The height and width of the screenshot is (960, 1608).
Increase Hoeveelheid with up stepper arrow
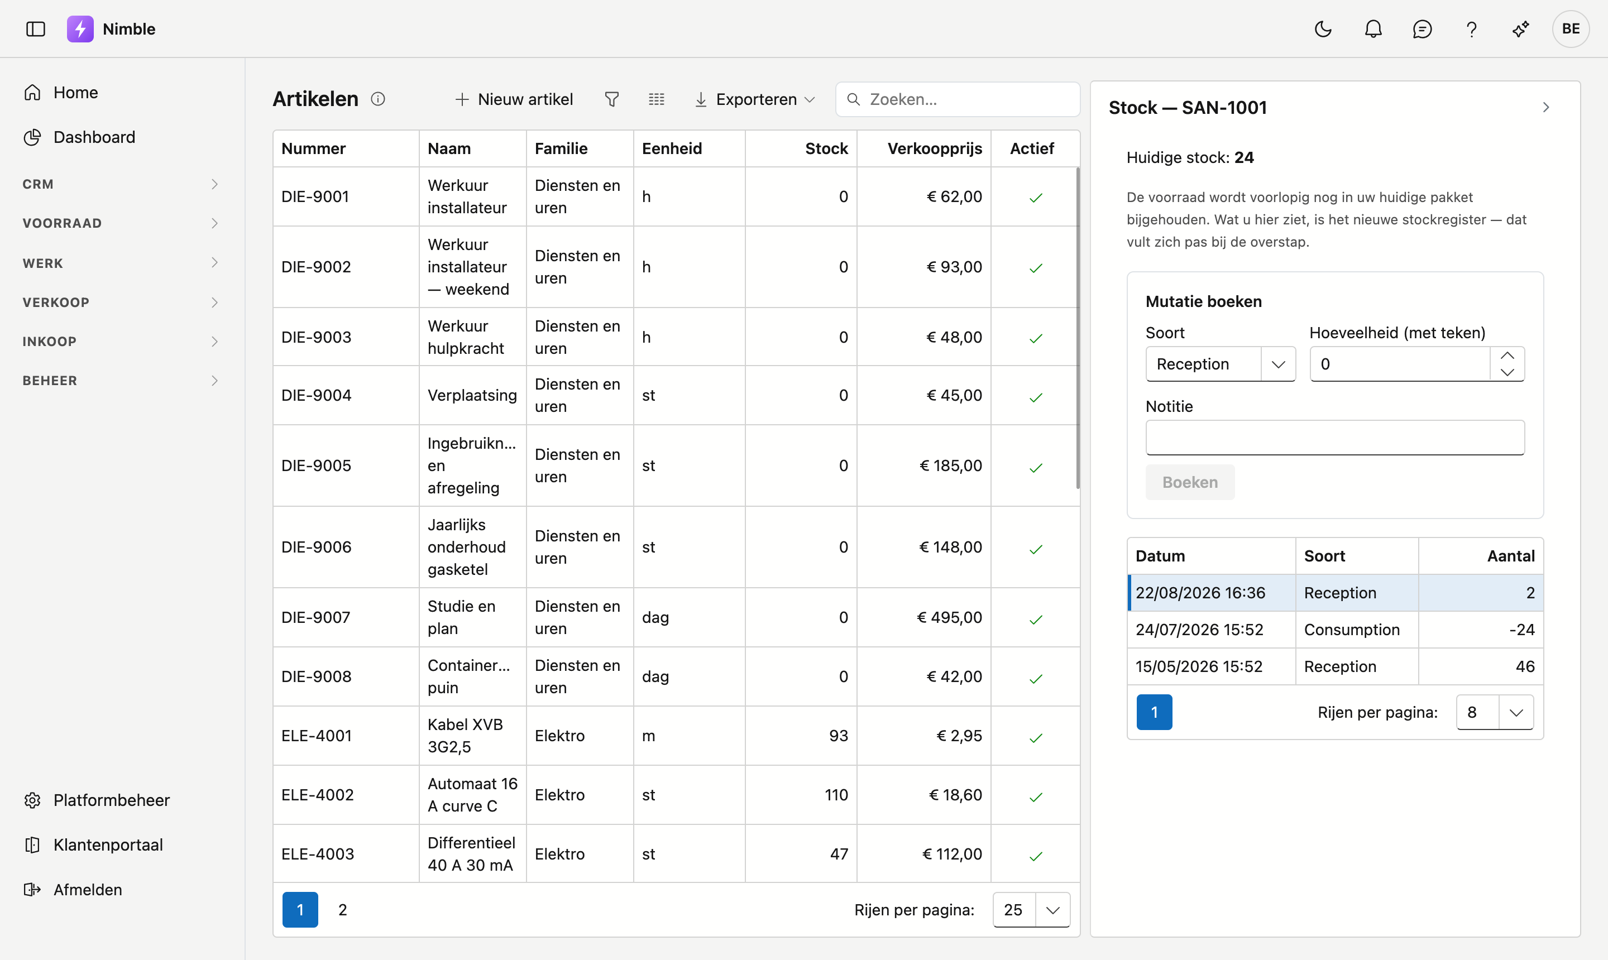(x=1507, y=355)
